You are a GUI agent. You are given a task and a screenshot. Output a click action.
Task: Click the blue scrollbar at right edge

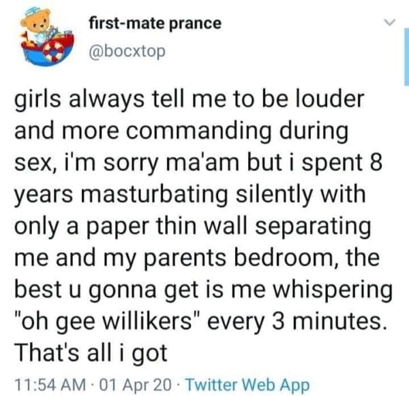coord(406,61)
